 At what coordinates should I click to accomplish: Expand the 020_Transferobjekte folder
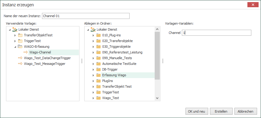pos(93,41)
